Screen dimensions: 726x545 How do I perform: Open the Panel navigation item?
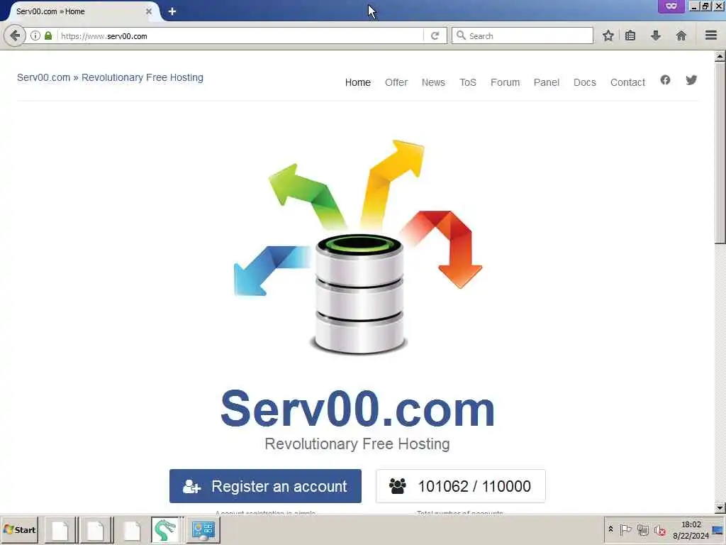pos(547,82)
